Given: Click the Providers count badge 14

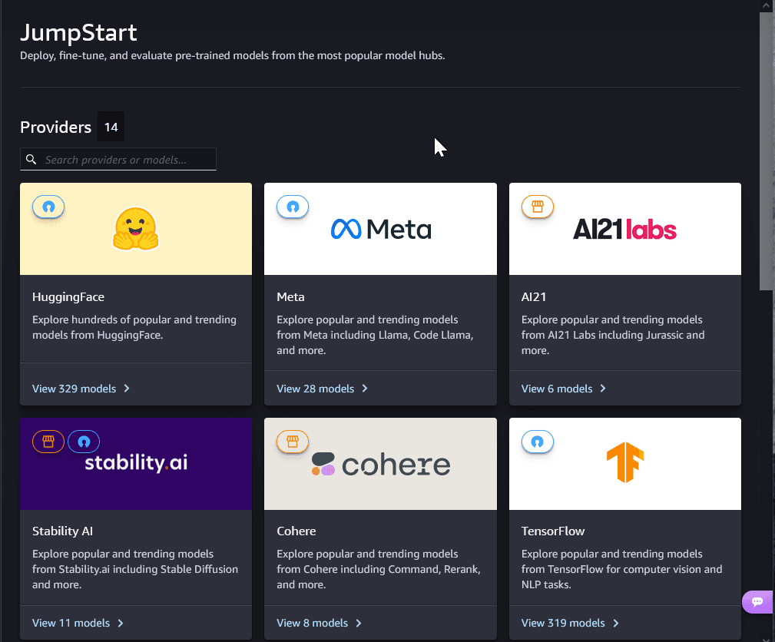Looking at the screenshot, I should [111, 127].
